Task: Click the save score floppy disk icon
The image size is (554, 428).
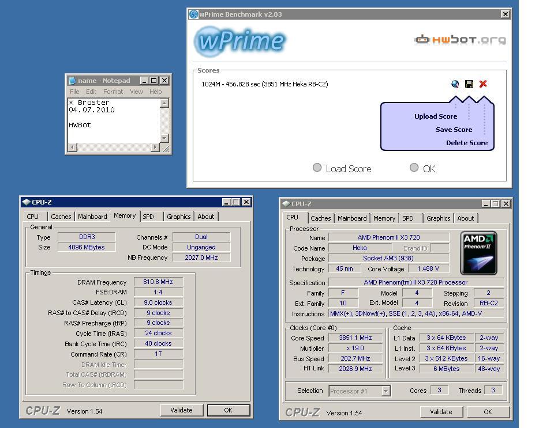Action: (x=469, y=84)
